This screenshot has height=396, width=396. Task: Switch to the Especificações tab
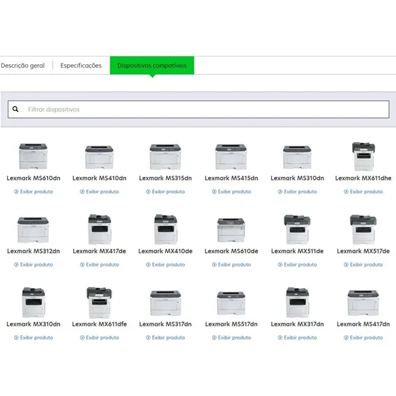81,66
